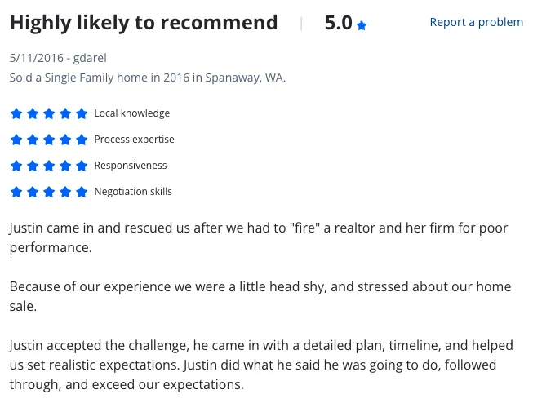This screenshot has height=403, width=533.
Task: Click the blue star beside 5.0 rating
Action: coord(362,25)
